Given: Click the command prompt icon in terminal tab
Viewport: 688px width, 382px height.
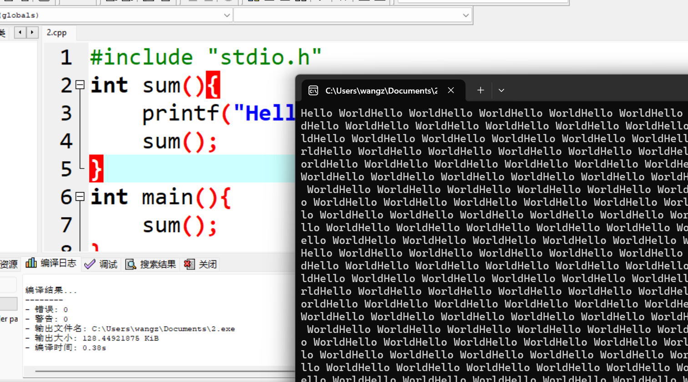Looking at the screenshot, I should pos(314,90).
